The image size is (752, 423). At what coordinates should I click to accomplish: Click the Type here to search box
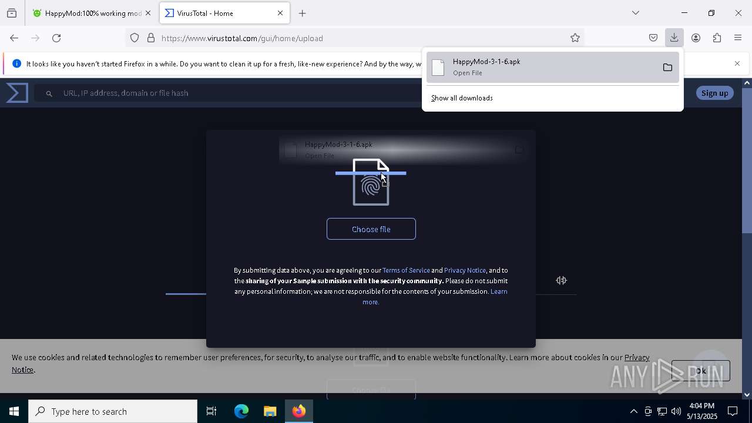(113, 411)
